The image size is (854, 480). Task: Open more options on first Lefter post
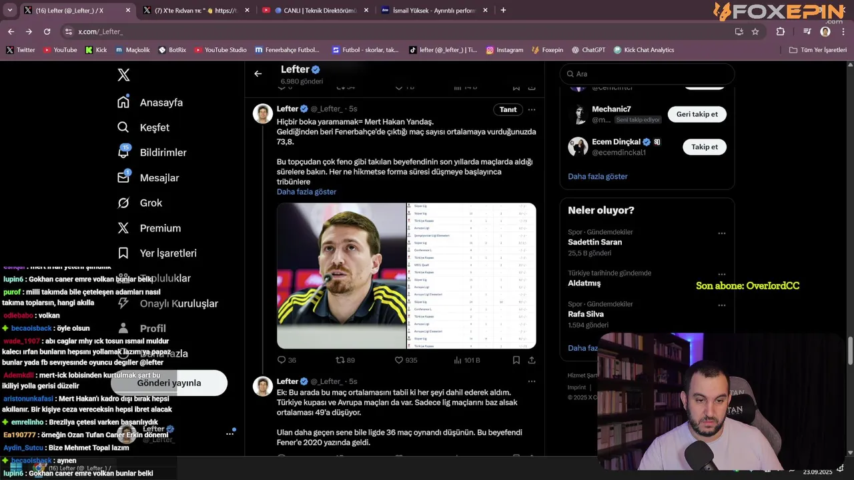[532, 109]
